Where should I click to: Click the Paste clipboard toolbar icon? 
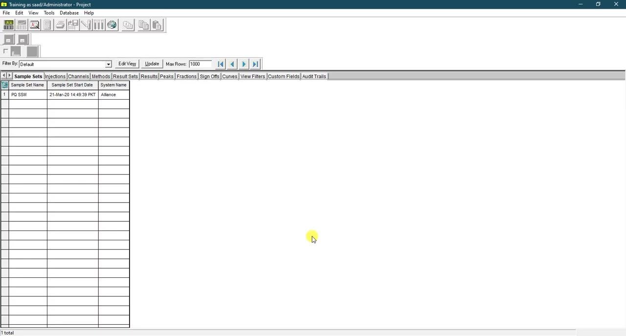click(x=157, y=25)
